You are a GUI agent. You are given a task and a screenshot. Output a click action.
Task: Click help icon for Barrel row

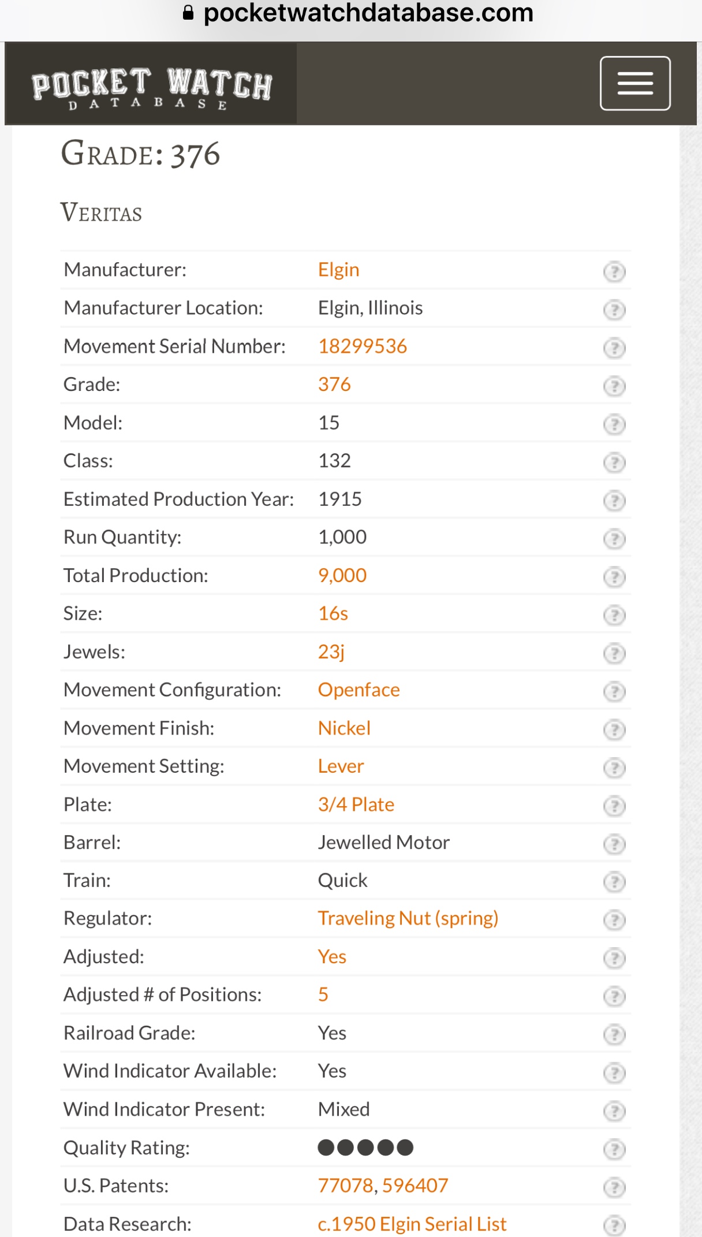614,844
